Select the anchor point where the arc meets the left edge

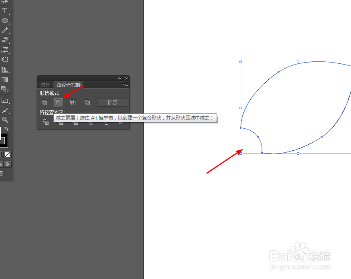click(x=241, y=128)
